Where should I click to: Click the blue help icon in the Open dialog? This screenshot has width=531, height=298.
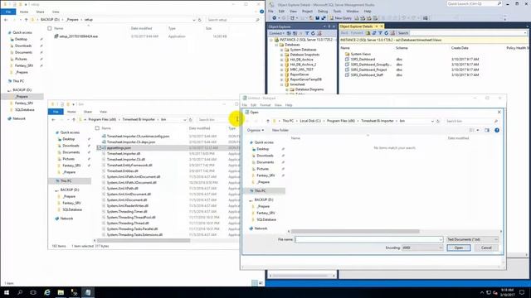coord(496,130)
